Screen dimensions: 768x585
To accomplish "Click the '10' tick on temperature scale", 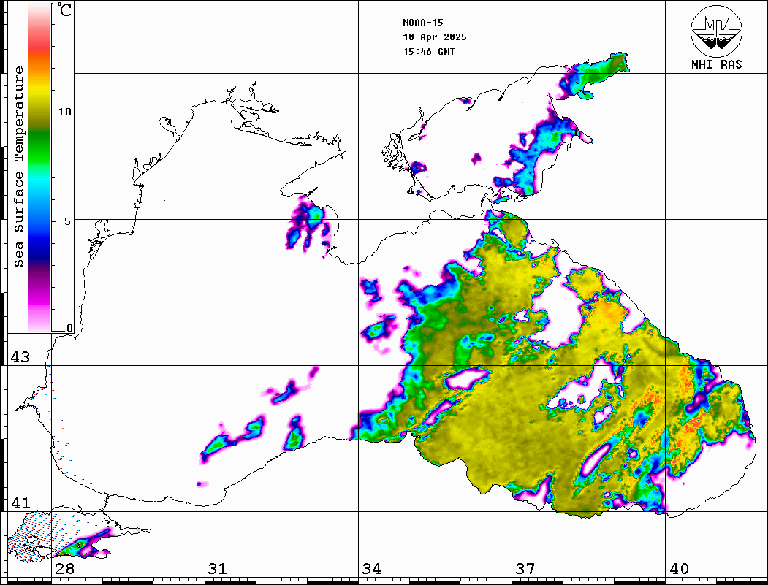I will pos(64,112).
